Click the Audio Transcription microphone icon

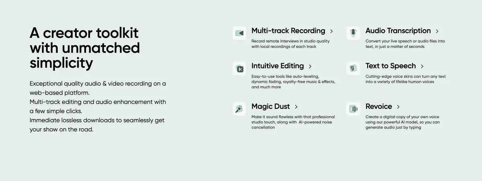(x=353, y=33)
